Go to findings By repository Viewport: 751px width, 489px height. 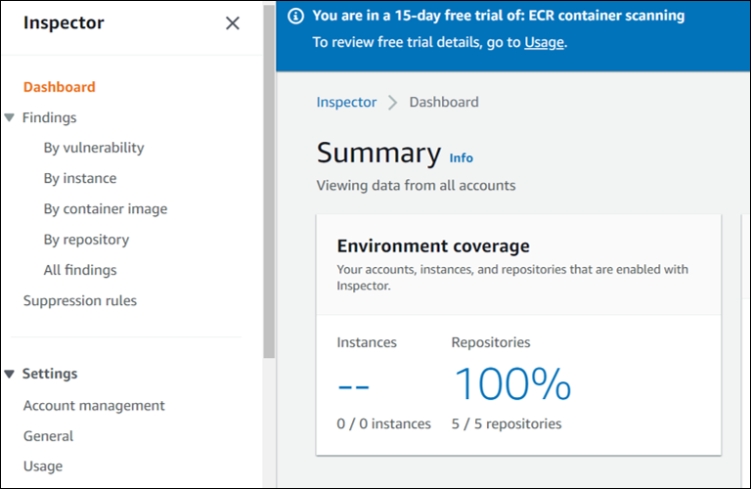(86, 240)
